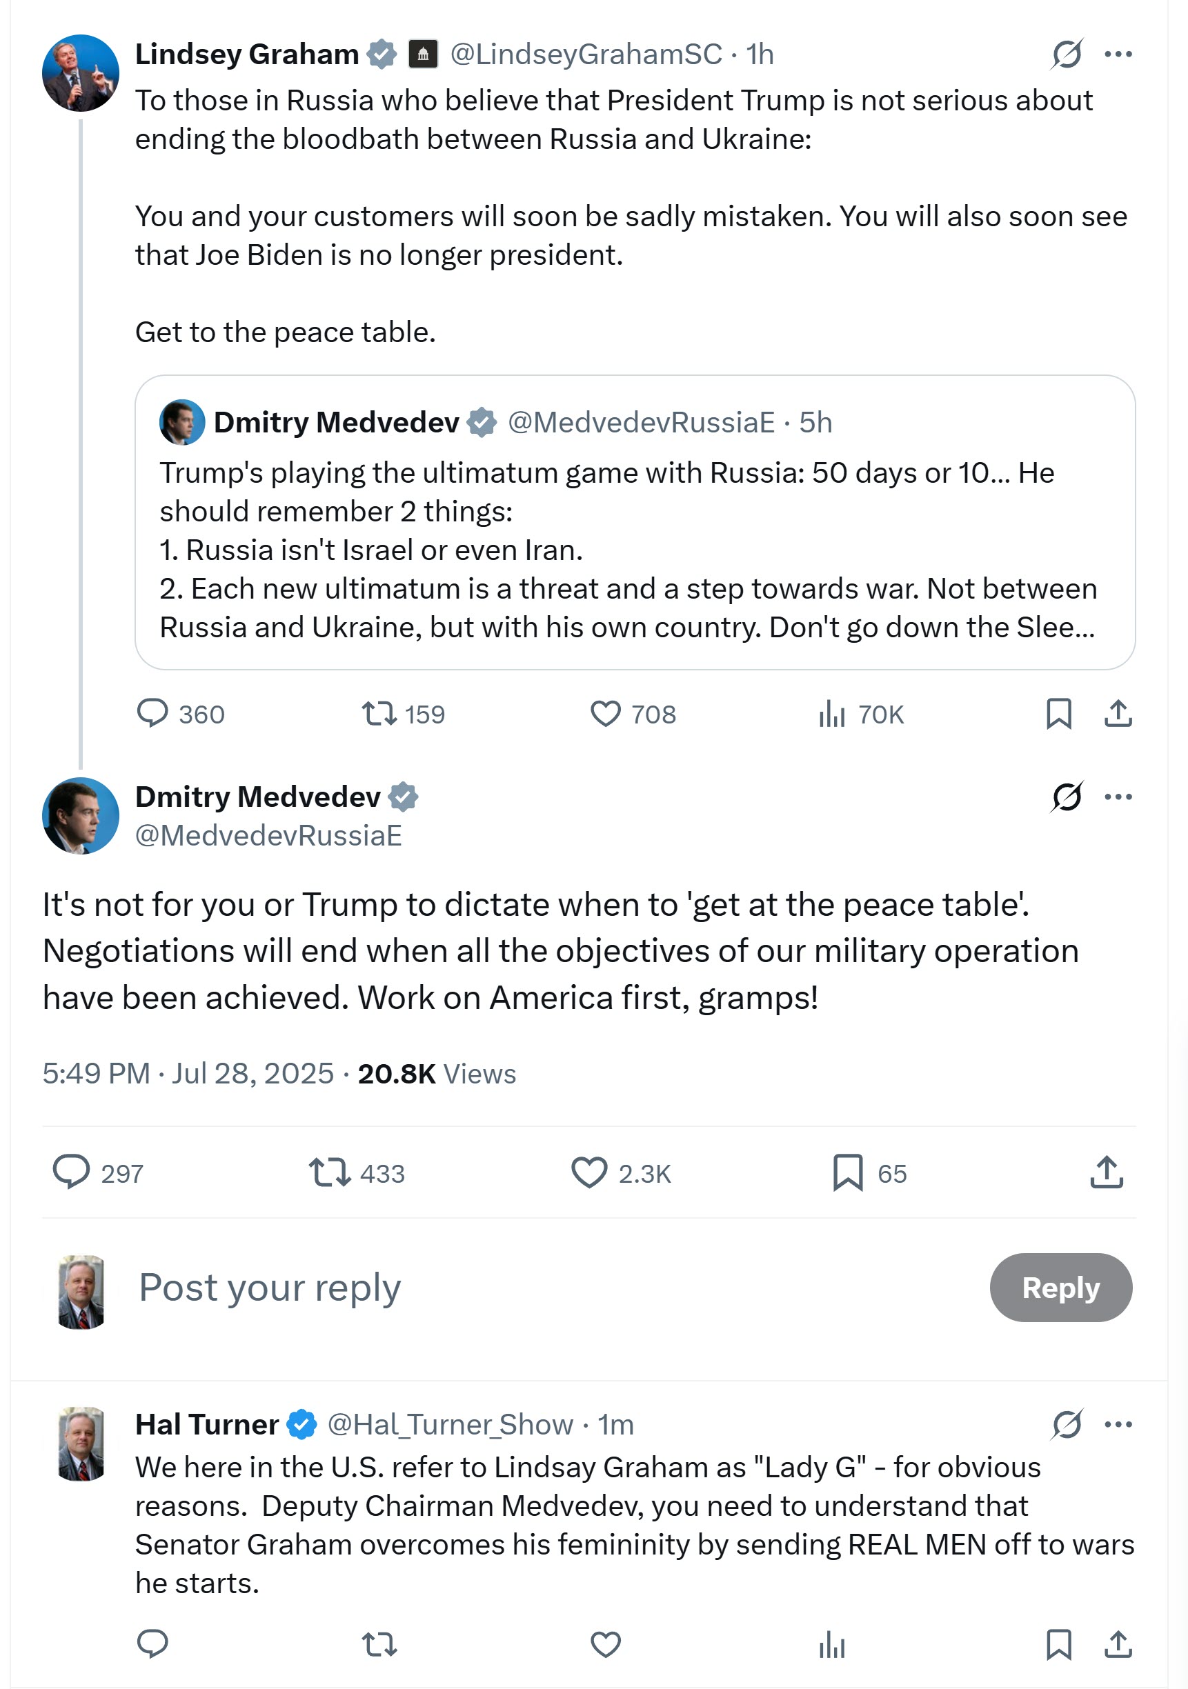
Task: Bookmark Medvedev's main post with 65 bookmarks
Action: (x=847, y=1172)
